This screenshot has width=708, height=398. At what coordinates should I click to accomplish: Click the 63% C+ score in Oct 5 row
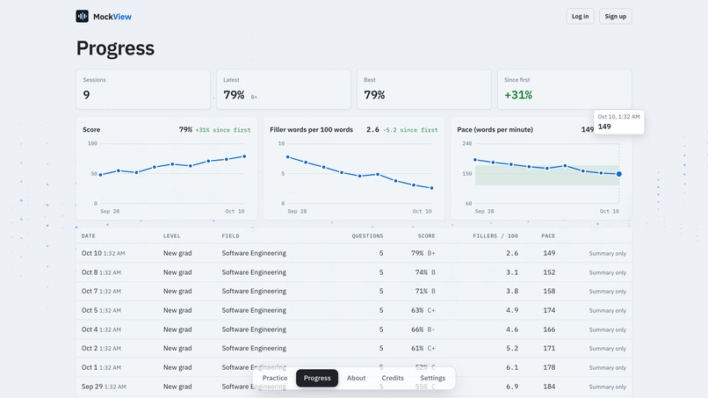click(423, 310)
